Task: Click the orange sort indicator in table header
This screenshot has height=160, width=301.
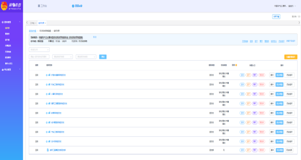Action: coord(236,65)
